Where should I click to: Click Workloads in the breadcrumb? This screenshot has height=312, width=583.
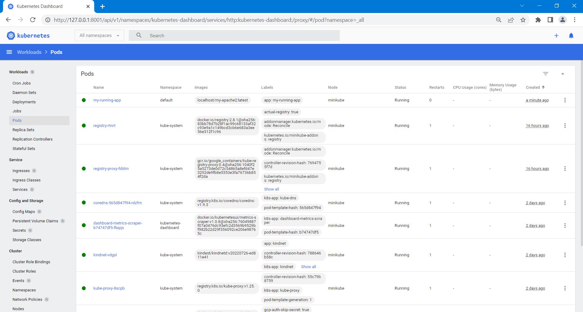coord(29,52)
